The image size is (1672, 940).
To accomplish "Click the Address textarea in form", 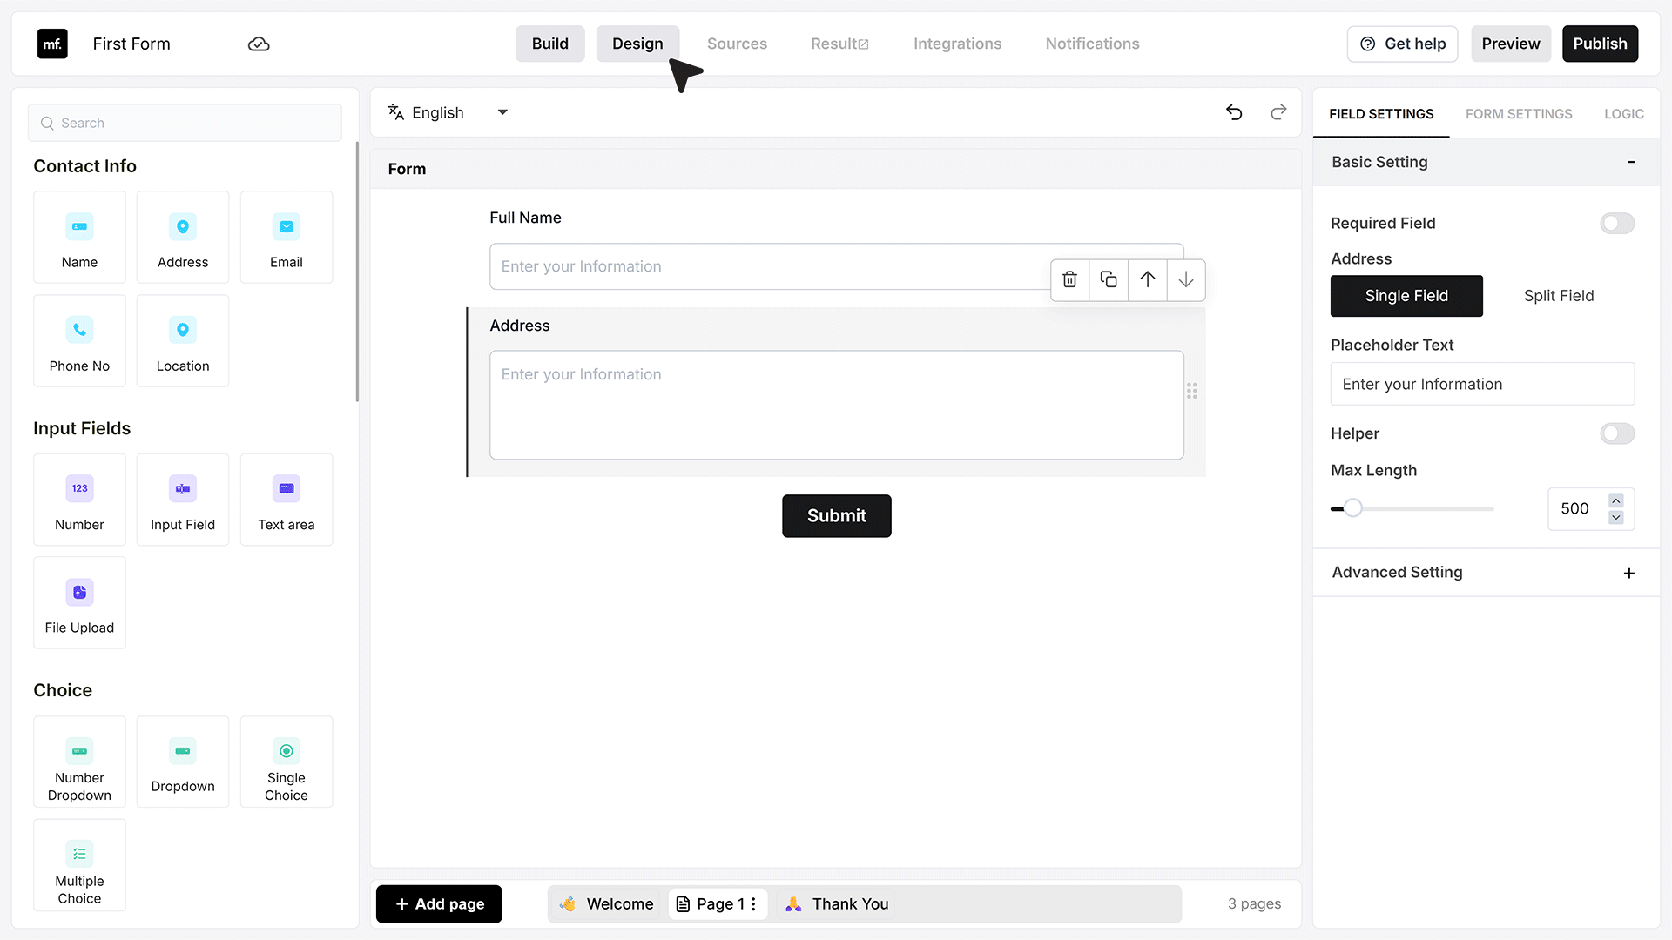I will coord(837,405).
